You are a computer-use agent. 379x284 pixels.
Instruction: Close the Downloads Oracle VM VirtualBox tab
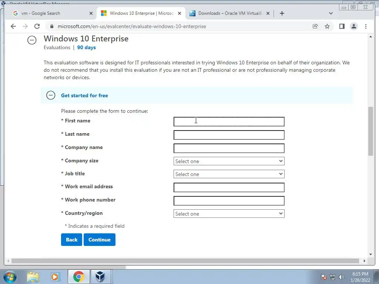(x=268, y=13)
